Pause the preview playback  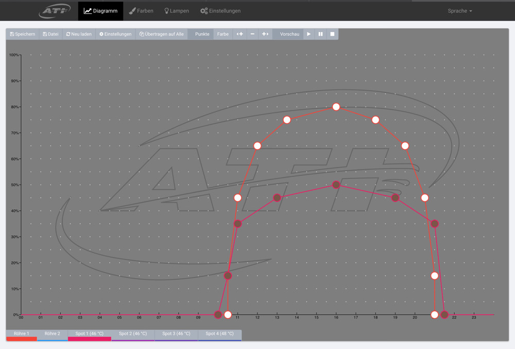pos(320,34)
